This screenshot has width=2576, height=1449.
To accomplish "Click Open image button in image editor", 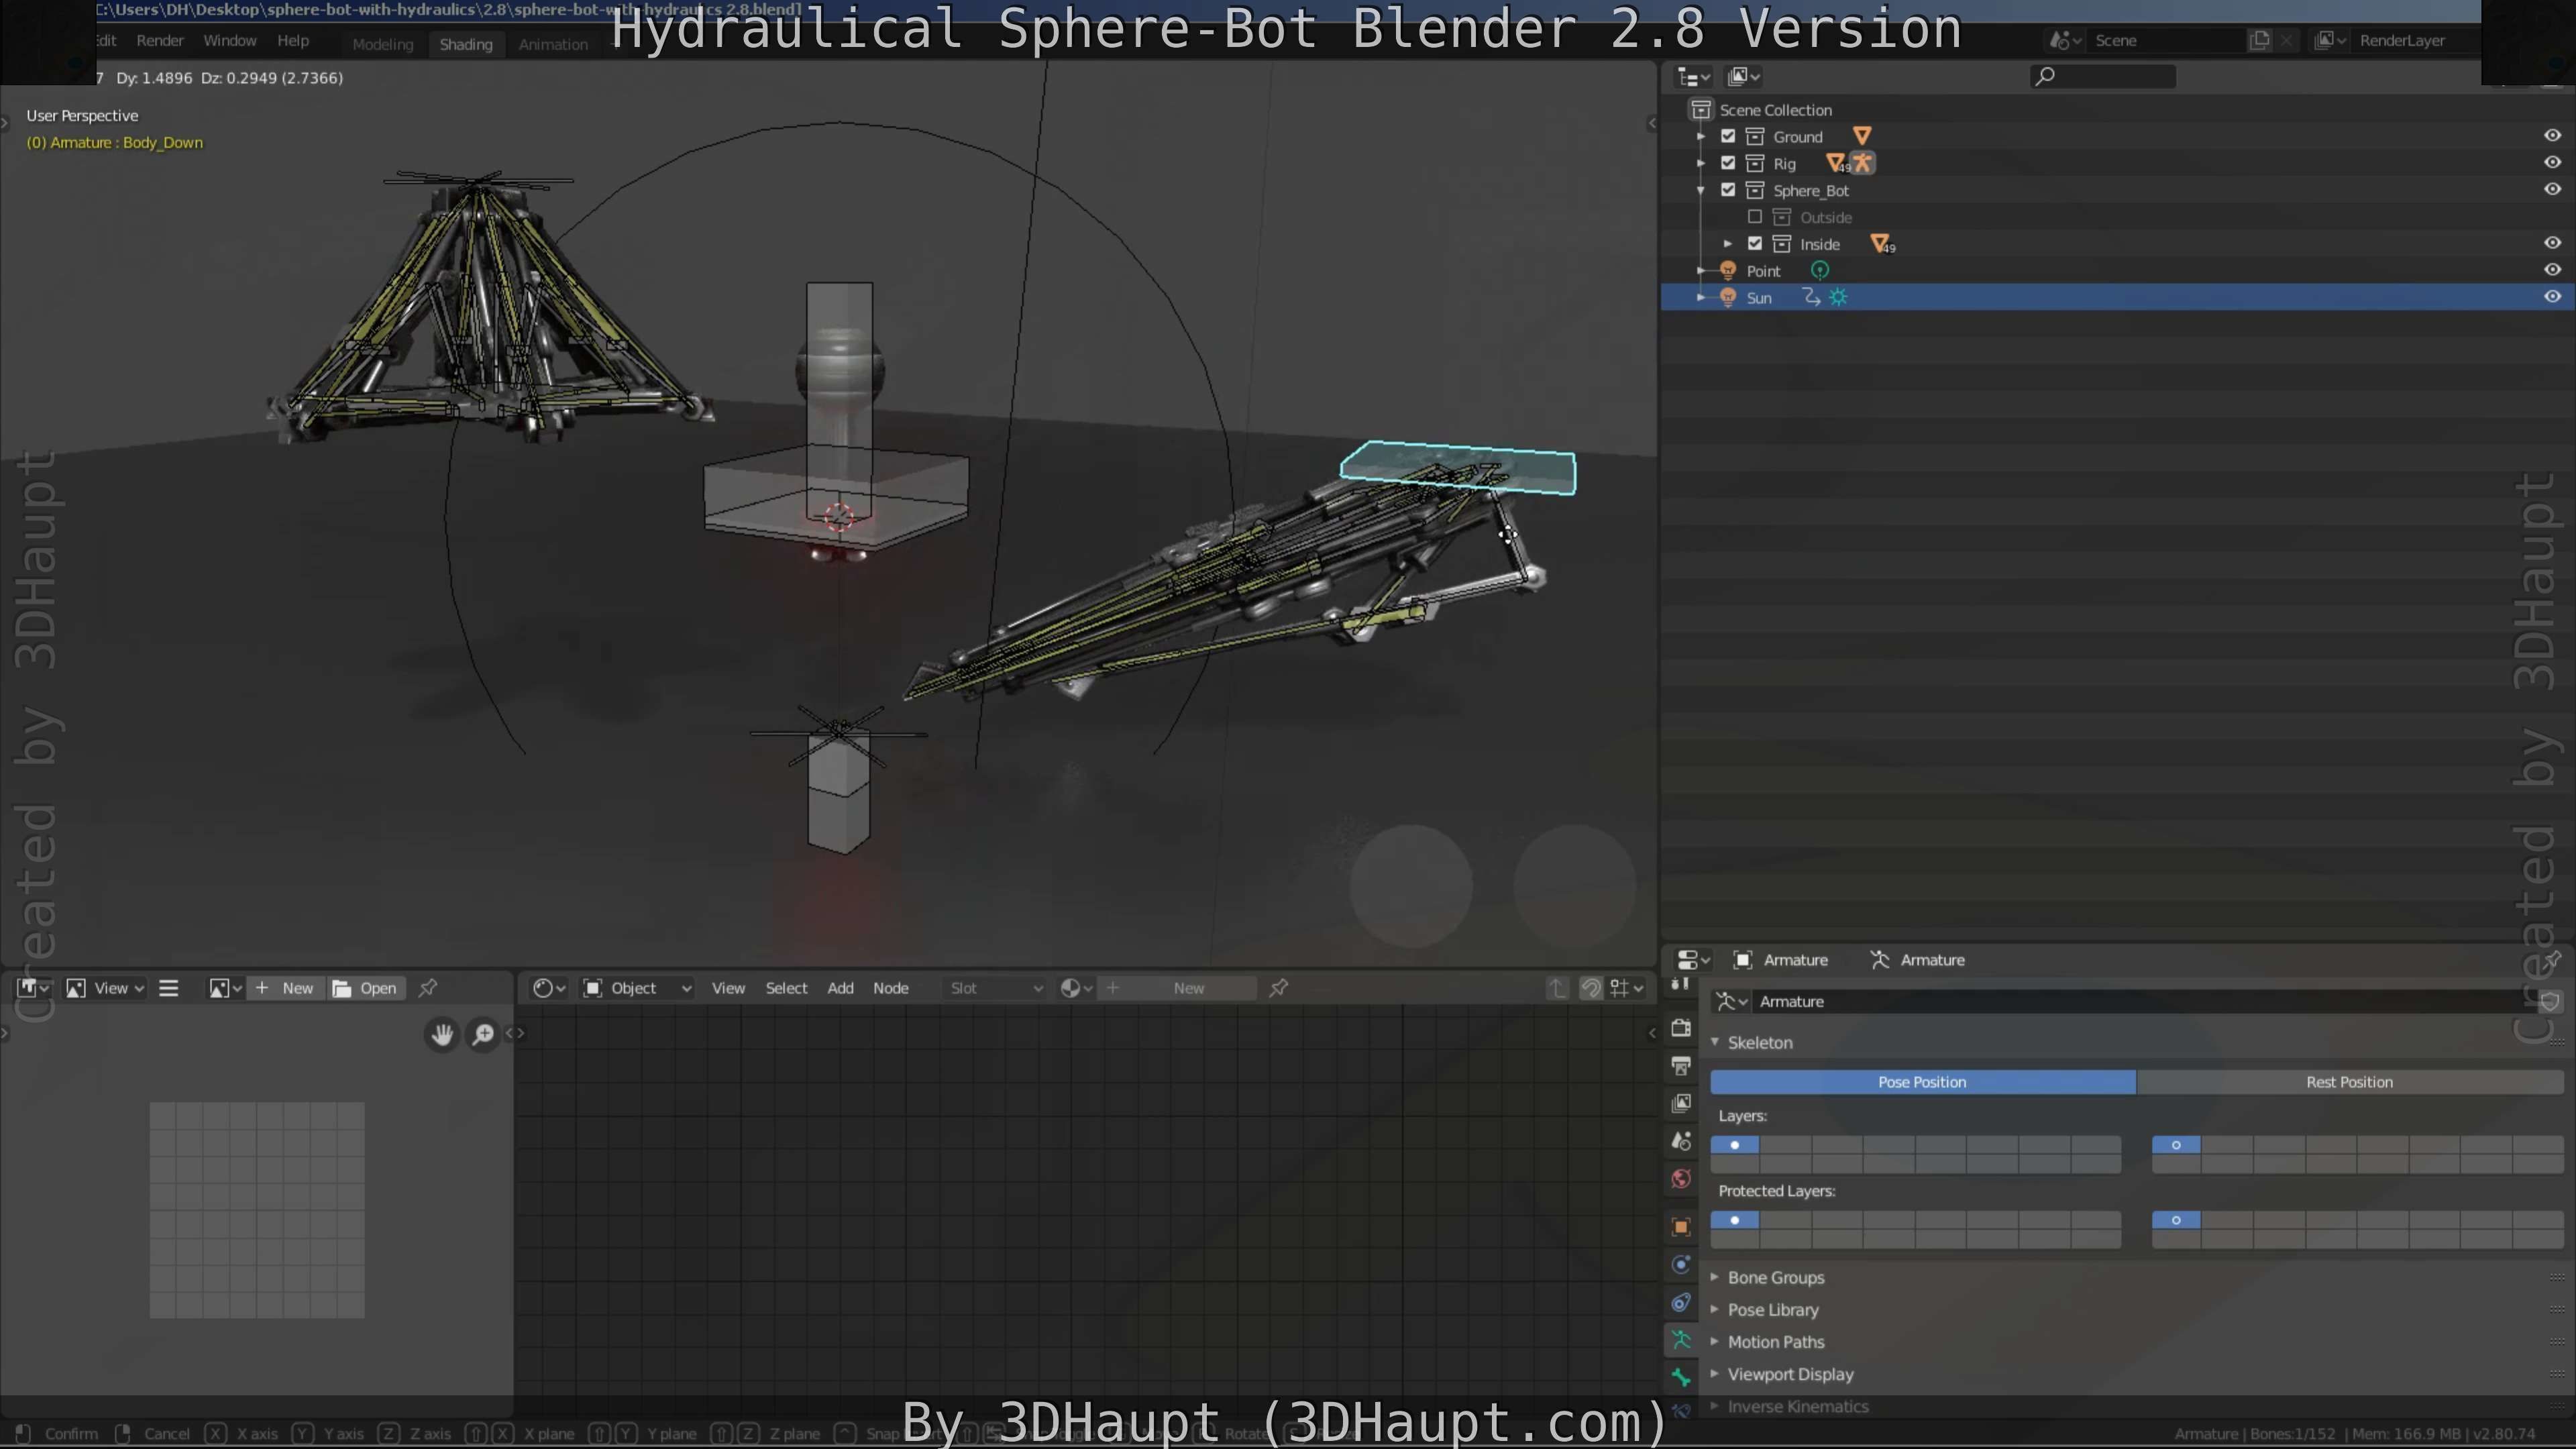I will 366,988.
